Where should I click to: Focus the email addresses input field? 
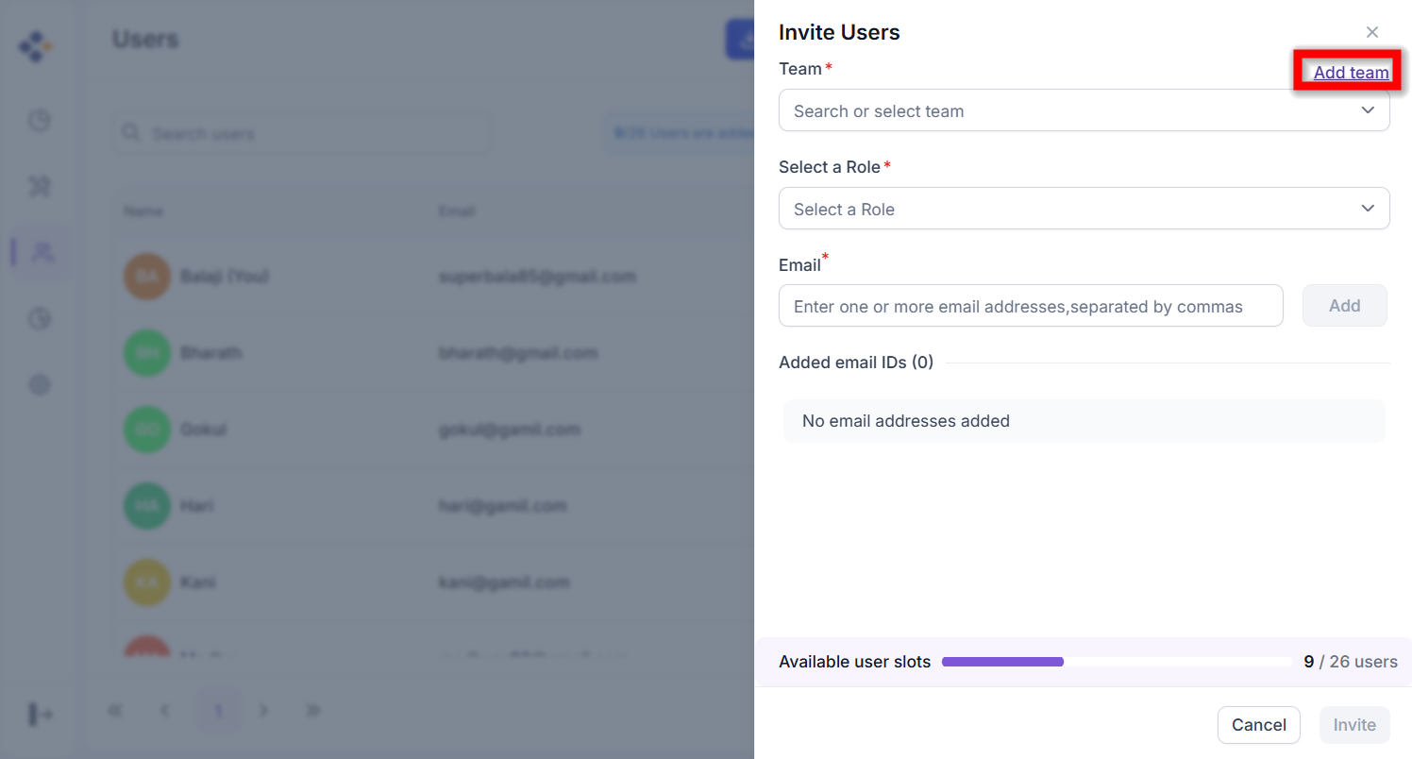[1030, 306]
